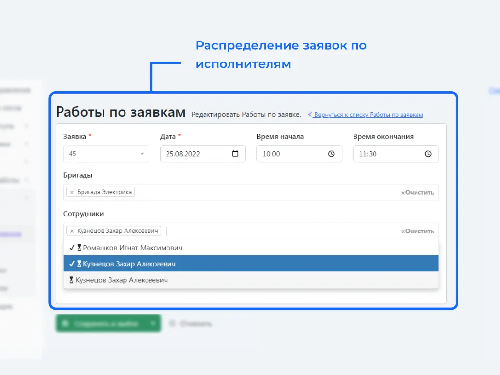Remove the Бригада Электрика tag
The image size is (500, 375).
click(72, 192)
